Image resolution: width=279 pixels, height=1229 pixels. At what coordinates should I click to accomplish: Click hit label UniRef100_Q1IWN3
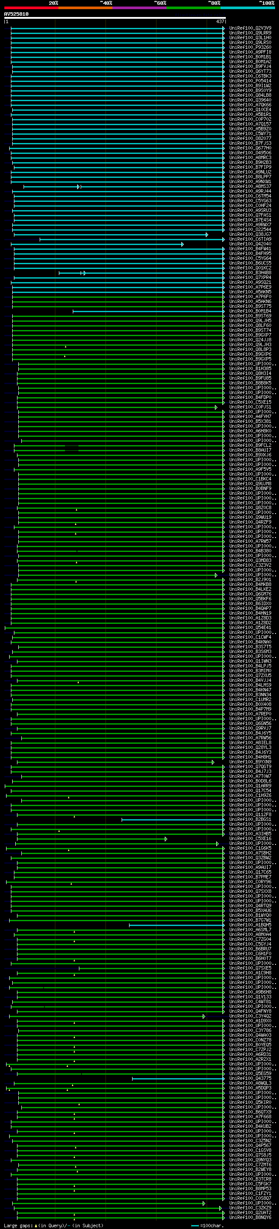tap(250, 661)
